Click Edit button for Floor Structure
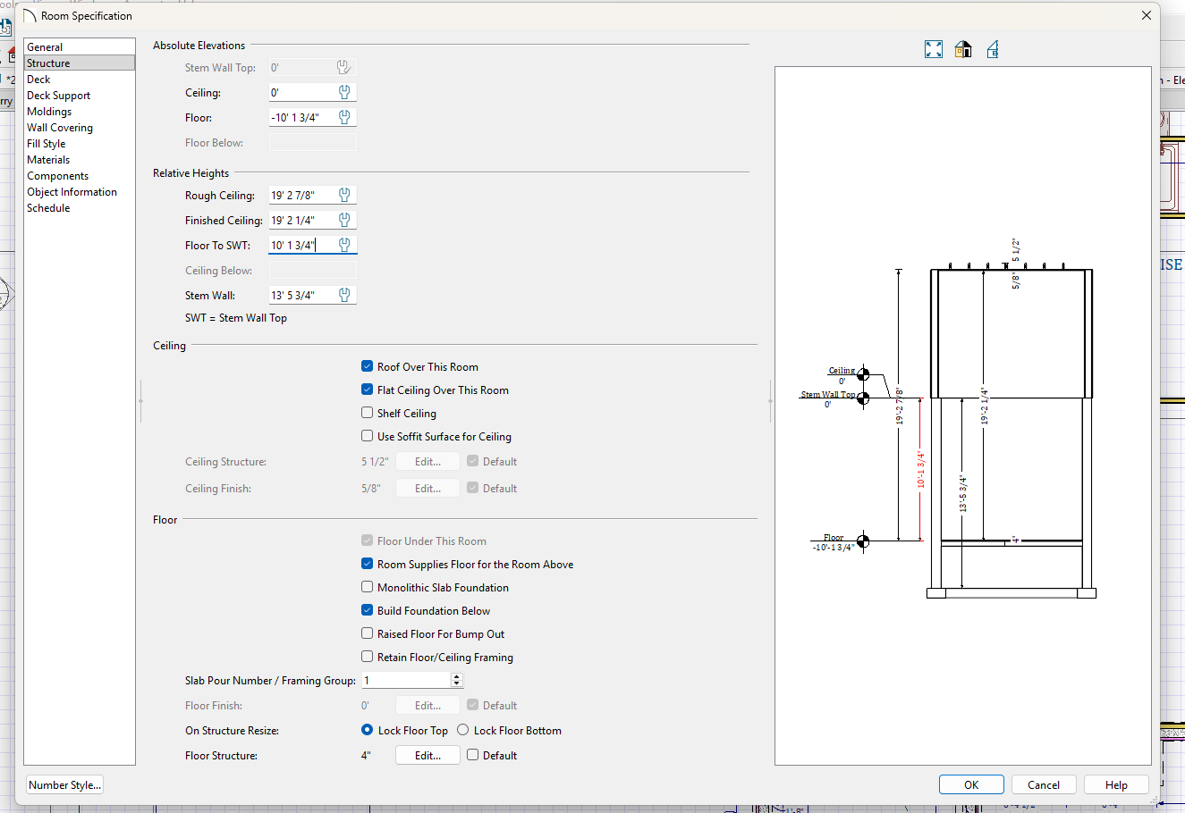1185x813 pixels. point(427,755)
